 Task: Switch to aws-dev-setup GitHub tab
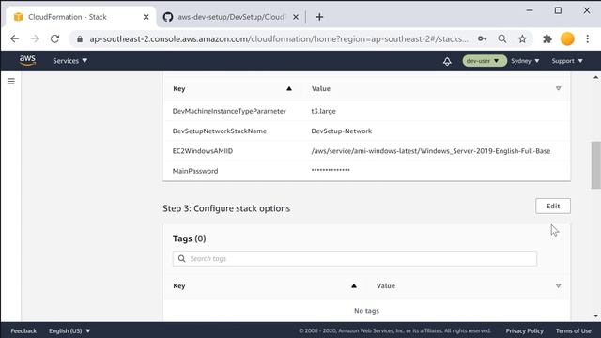tap(230, 17)
